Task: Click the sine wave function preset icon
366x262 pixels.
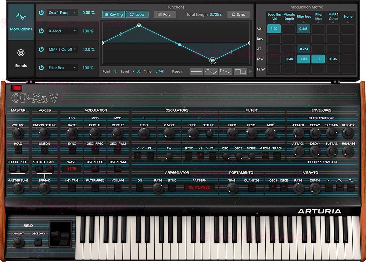Action: (210, 71)
